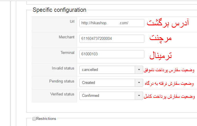Open the Verified status dropdown arrow
This screenshot has width=197, height=126.
[138, 95]
